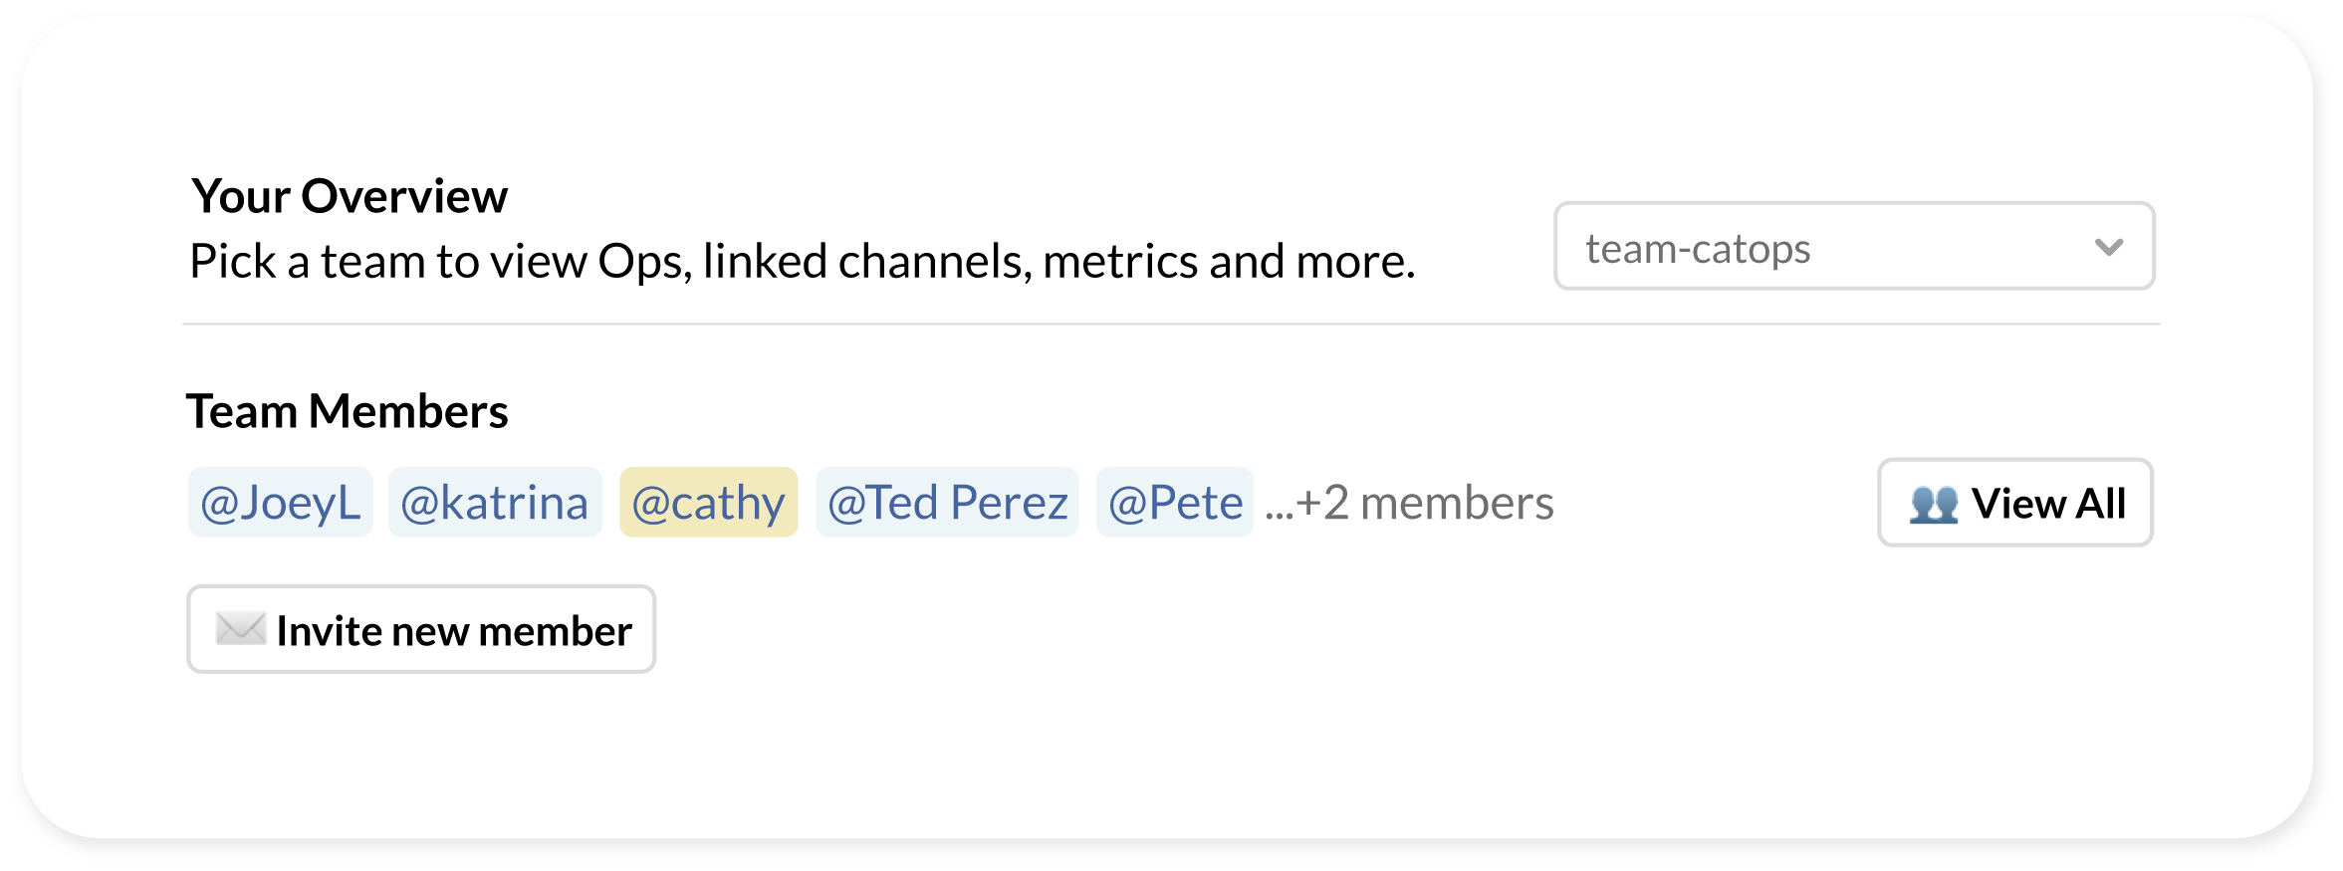Click the "Team Members" section heading
Image resolution: width=2343 pixels, height=871 pixels.
tap(348, 411)
